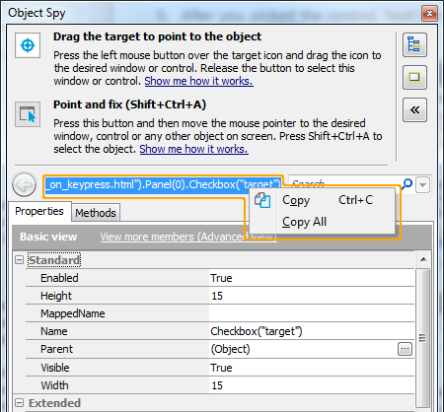Switch to the Methods tab
The width and height of the screenshot is (444, 412).
[96, 213]
